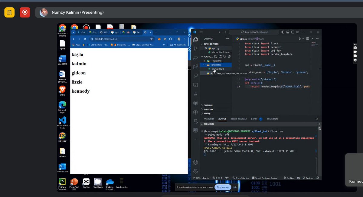The width and height of the screenshot is (363, 197).
Task: Open Source Control in VS Code activity bar
Action: [195, 48]
